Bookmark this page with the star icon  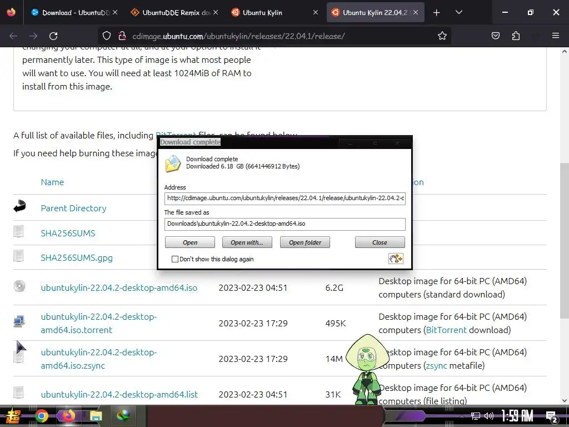point(442,36)
